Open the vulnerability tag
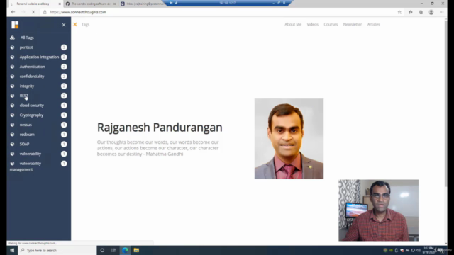 [30, 154]
